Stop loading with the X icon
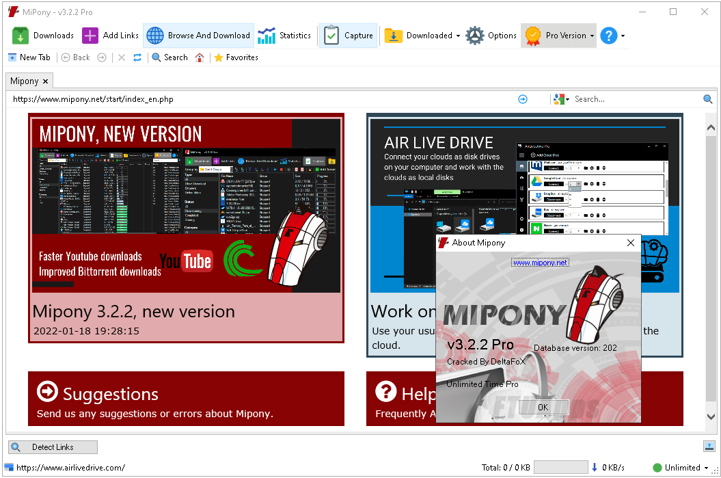721x478 pixels. (x=122, y=57)
